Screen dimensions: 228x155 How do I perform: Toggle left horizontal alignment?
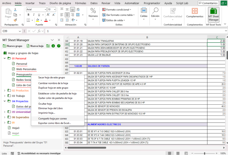click(62, 15)
